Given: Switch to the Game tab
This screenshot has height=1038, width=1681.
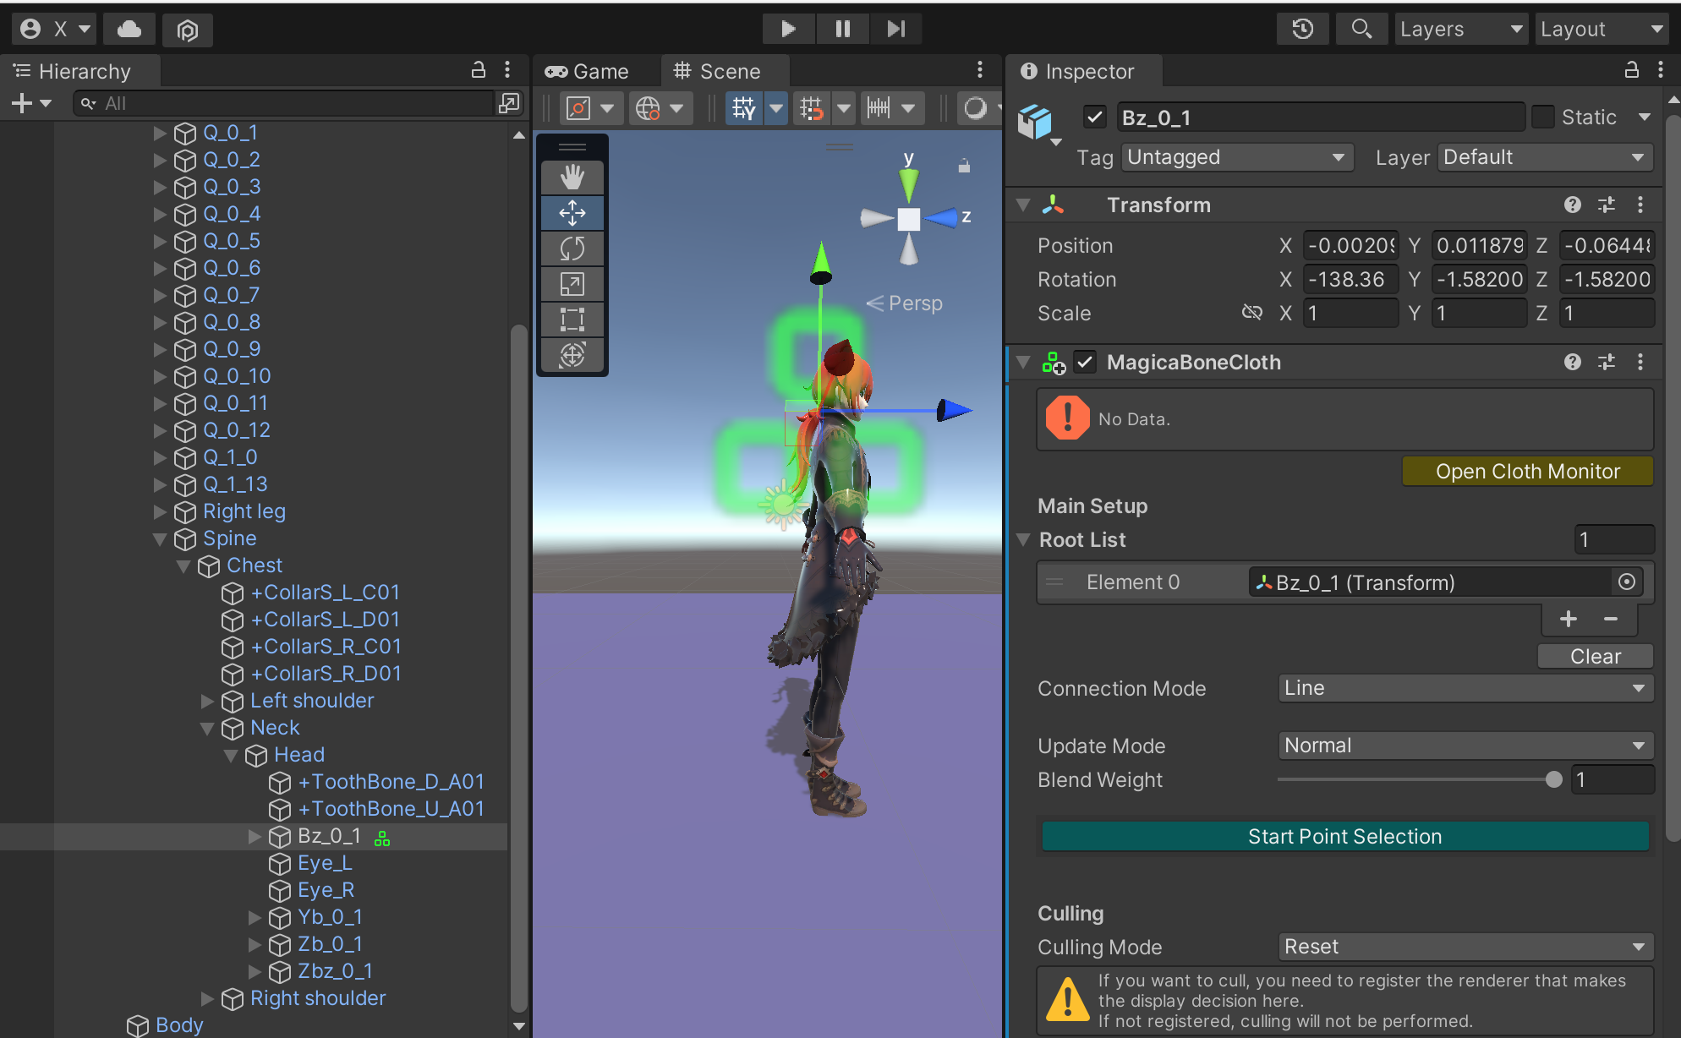Looking at the screenshot, I should [588, 71].
